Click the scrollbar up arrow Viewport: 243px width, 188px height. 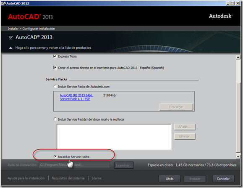[238, 57]
